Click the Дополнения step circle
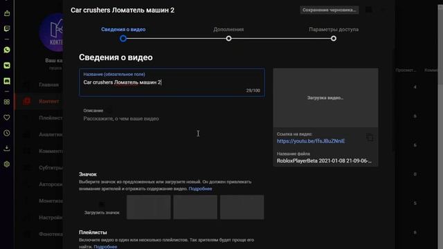Screen dimensions: 443x249 point(228,39)
